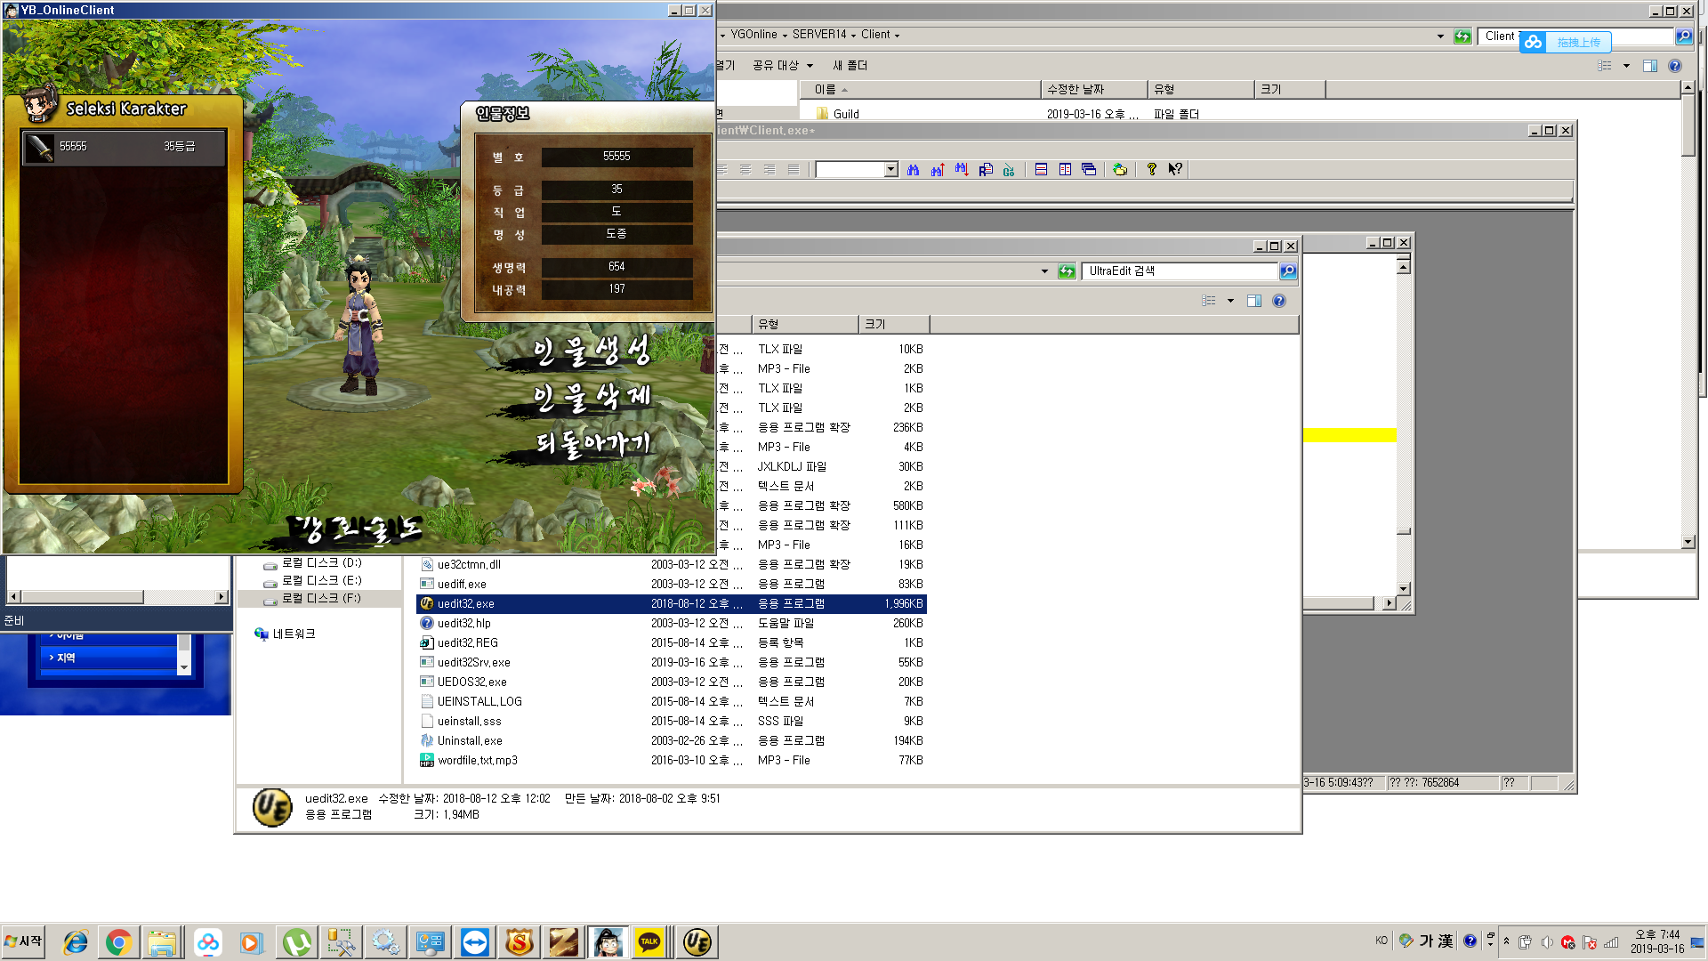Open KakaoTalk from the taskbar
This screenshot has height=961, width=1708.
tap(649, 941)
